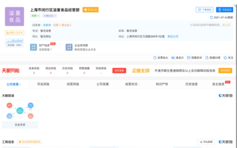Switch to 公司发展 tab

tap(103, 84)
